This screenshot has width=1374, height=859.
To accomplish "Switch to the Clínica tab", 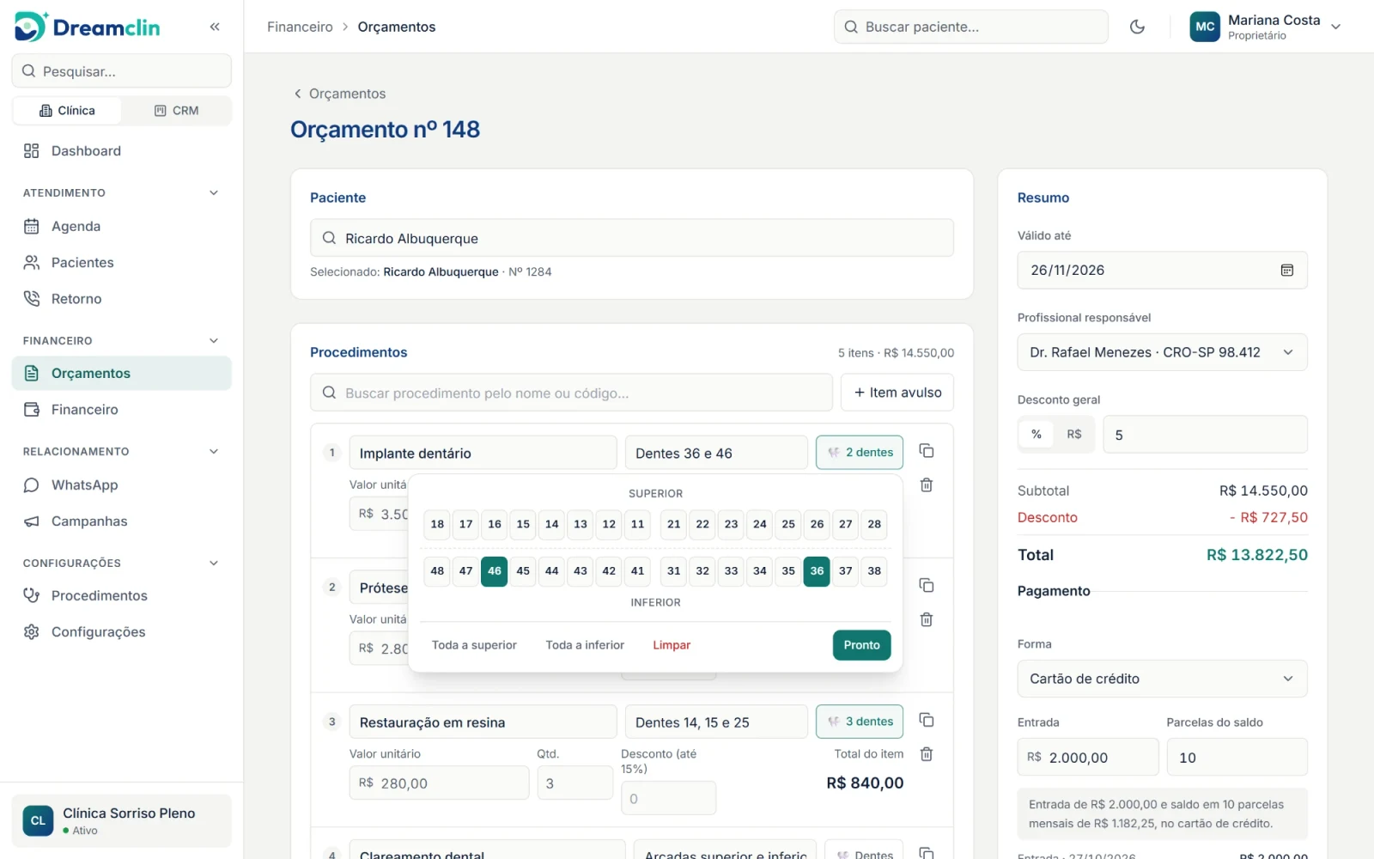I will point(67,111).
